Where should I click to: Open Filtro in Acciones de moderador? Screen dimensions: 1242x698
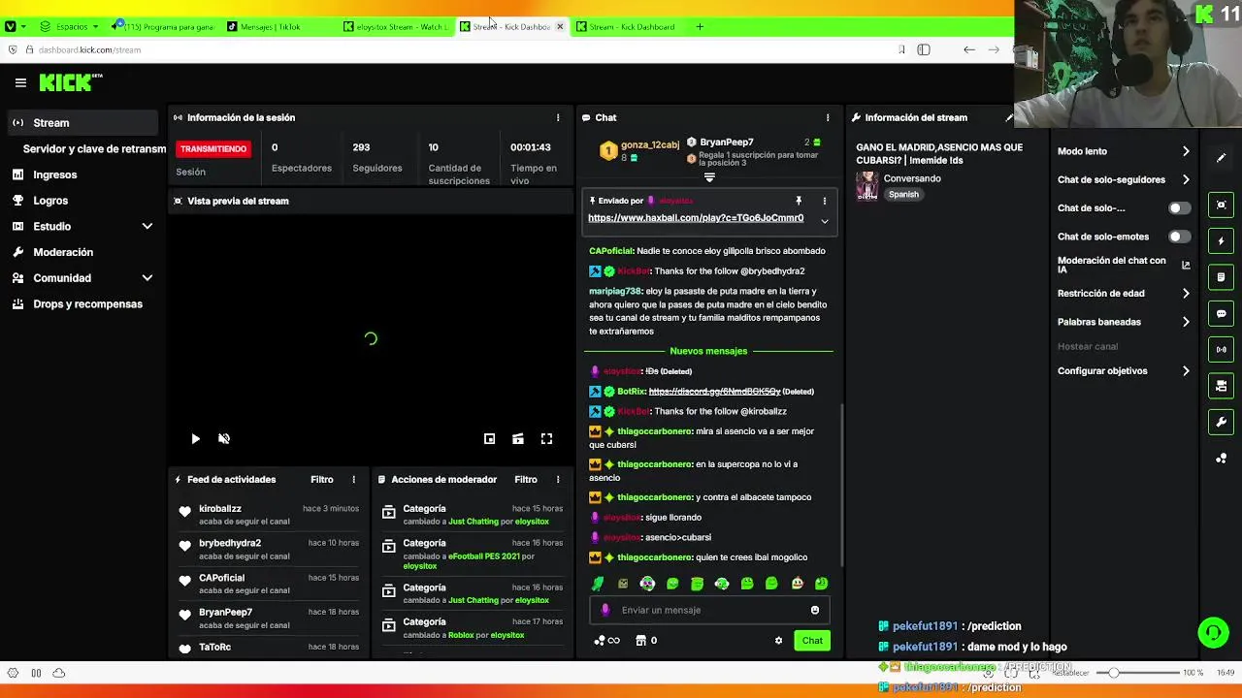point(526,480)
